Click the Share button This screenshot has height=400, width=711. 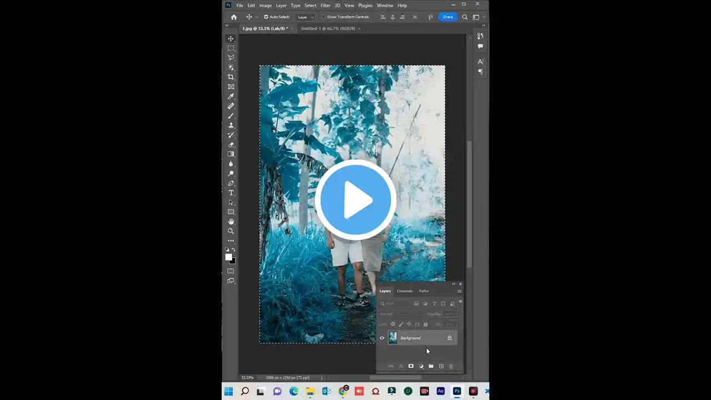pyautogui.click(x=448, y=17)
